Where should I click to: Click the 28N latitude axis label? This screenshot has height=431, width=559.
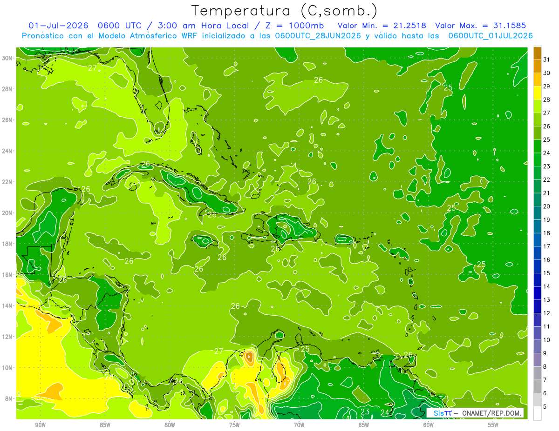click(x=8, y=89)
